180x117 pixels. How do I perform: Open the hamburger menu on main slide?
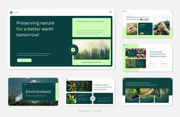click(111, 12)
